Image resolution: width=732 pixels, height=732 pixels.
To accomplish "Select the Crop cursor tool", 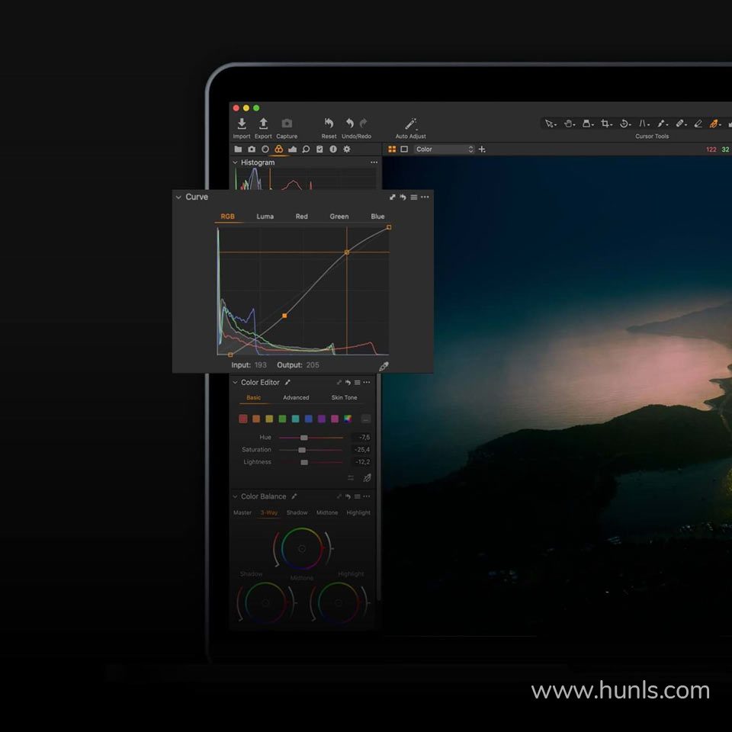I will pos(606,124).
